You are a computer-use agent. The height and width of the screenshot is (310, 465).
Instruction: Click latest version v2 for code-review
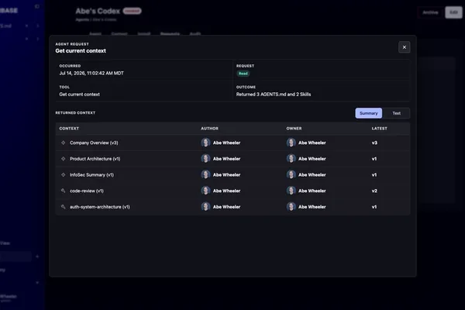click(x=374, y=191)
